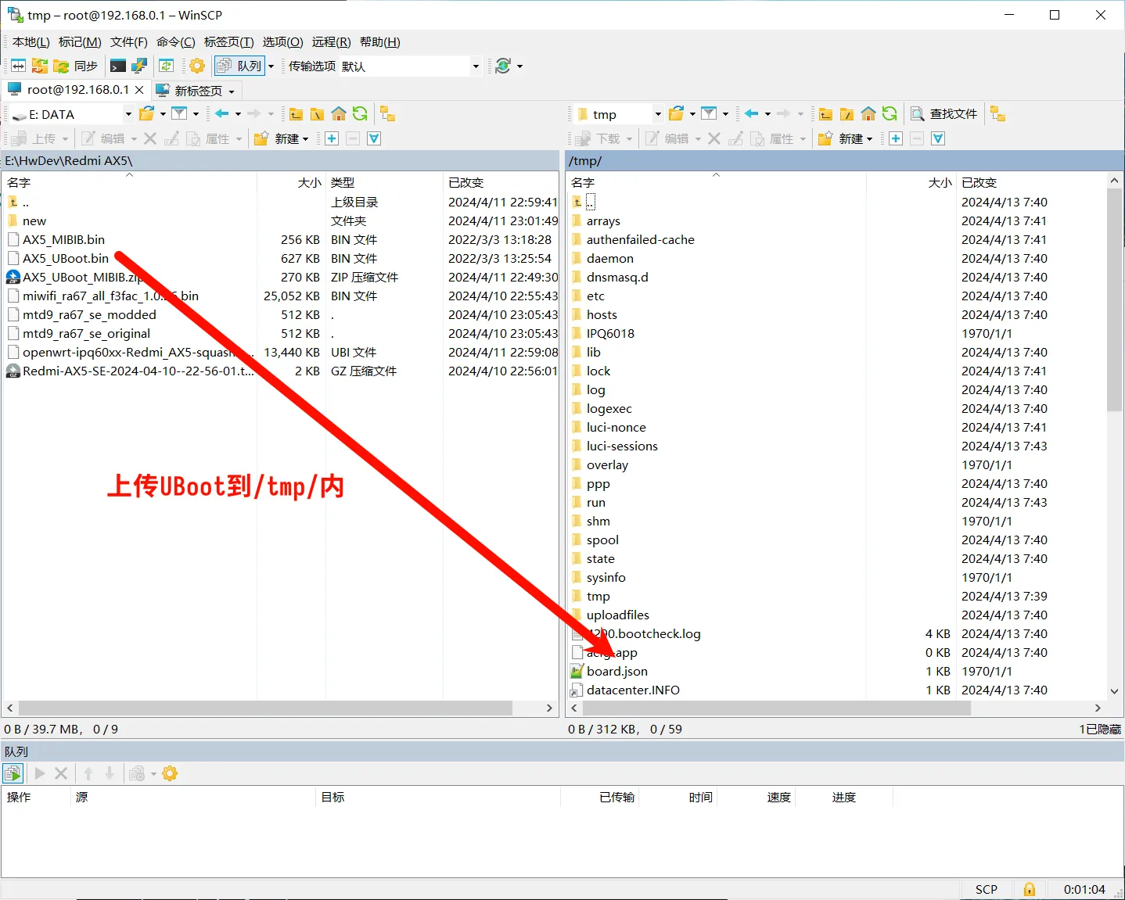This screenshot has width=1125, height=900.
Task: Open session in PuTTY icon
Action: click(x=139, y=66)
